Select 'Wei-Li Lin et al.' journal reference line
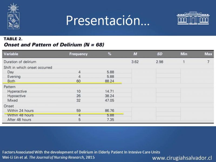Viewport: 216px width, 162px height. click(49, 157)
